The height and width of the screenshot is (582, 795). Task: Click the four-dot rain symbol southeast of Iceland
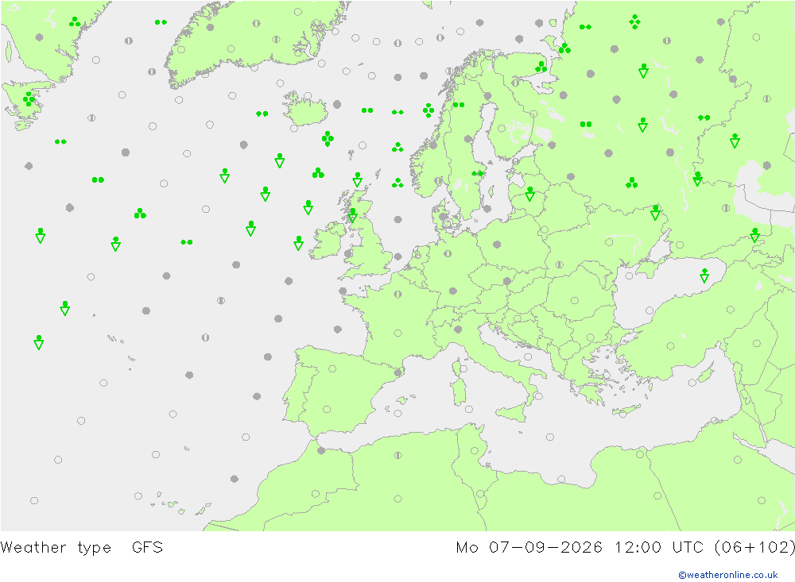pos(328,138)
